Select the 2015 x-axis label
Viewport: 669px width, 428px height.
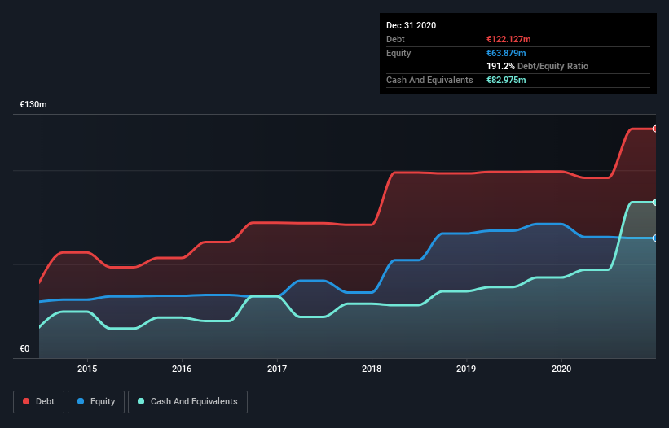point(87,369)
